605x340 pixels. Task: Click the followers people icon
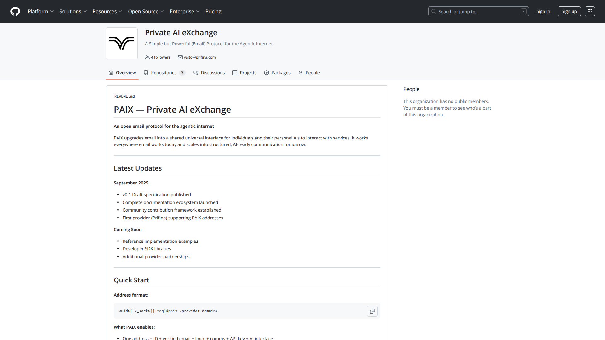(x=147, y=57)
